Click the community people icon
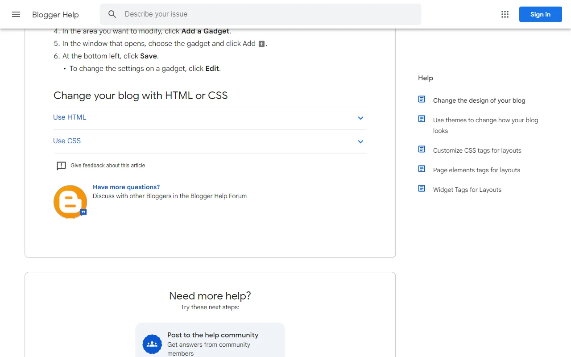Screen dimensions: 571x357 (152, 344)
